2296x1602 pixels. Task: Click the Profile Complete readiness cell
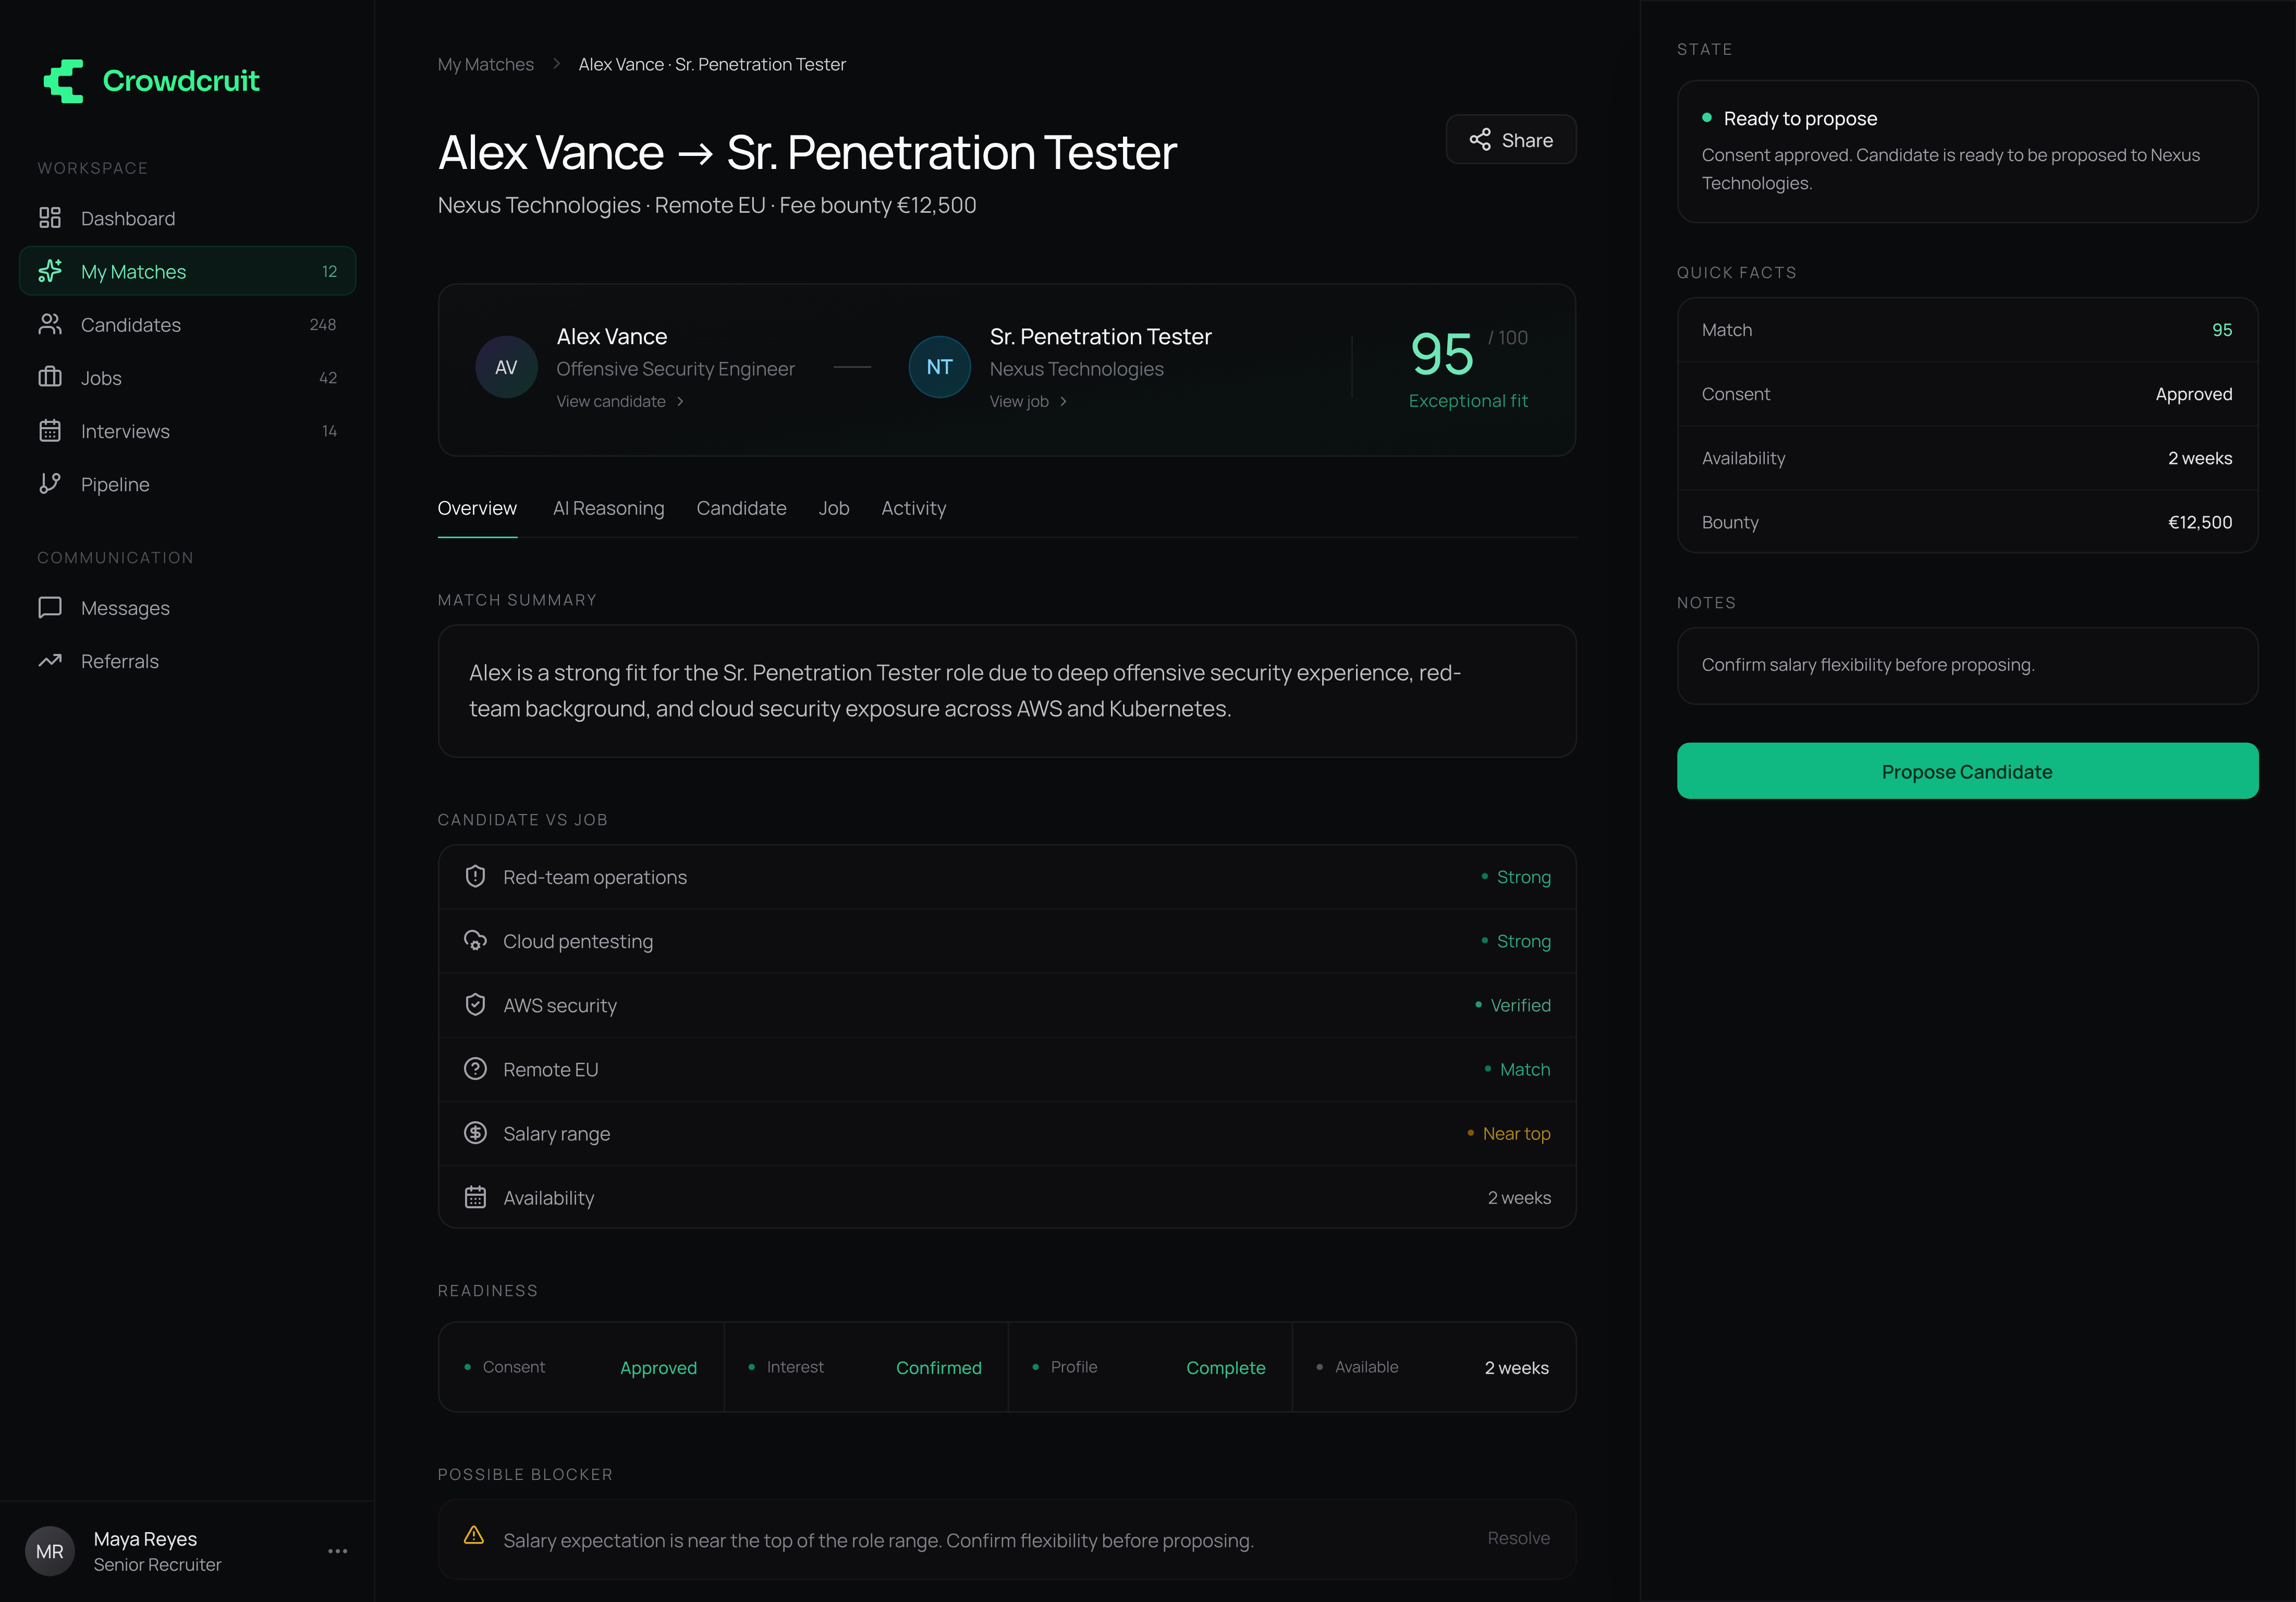point(1150,1367)
